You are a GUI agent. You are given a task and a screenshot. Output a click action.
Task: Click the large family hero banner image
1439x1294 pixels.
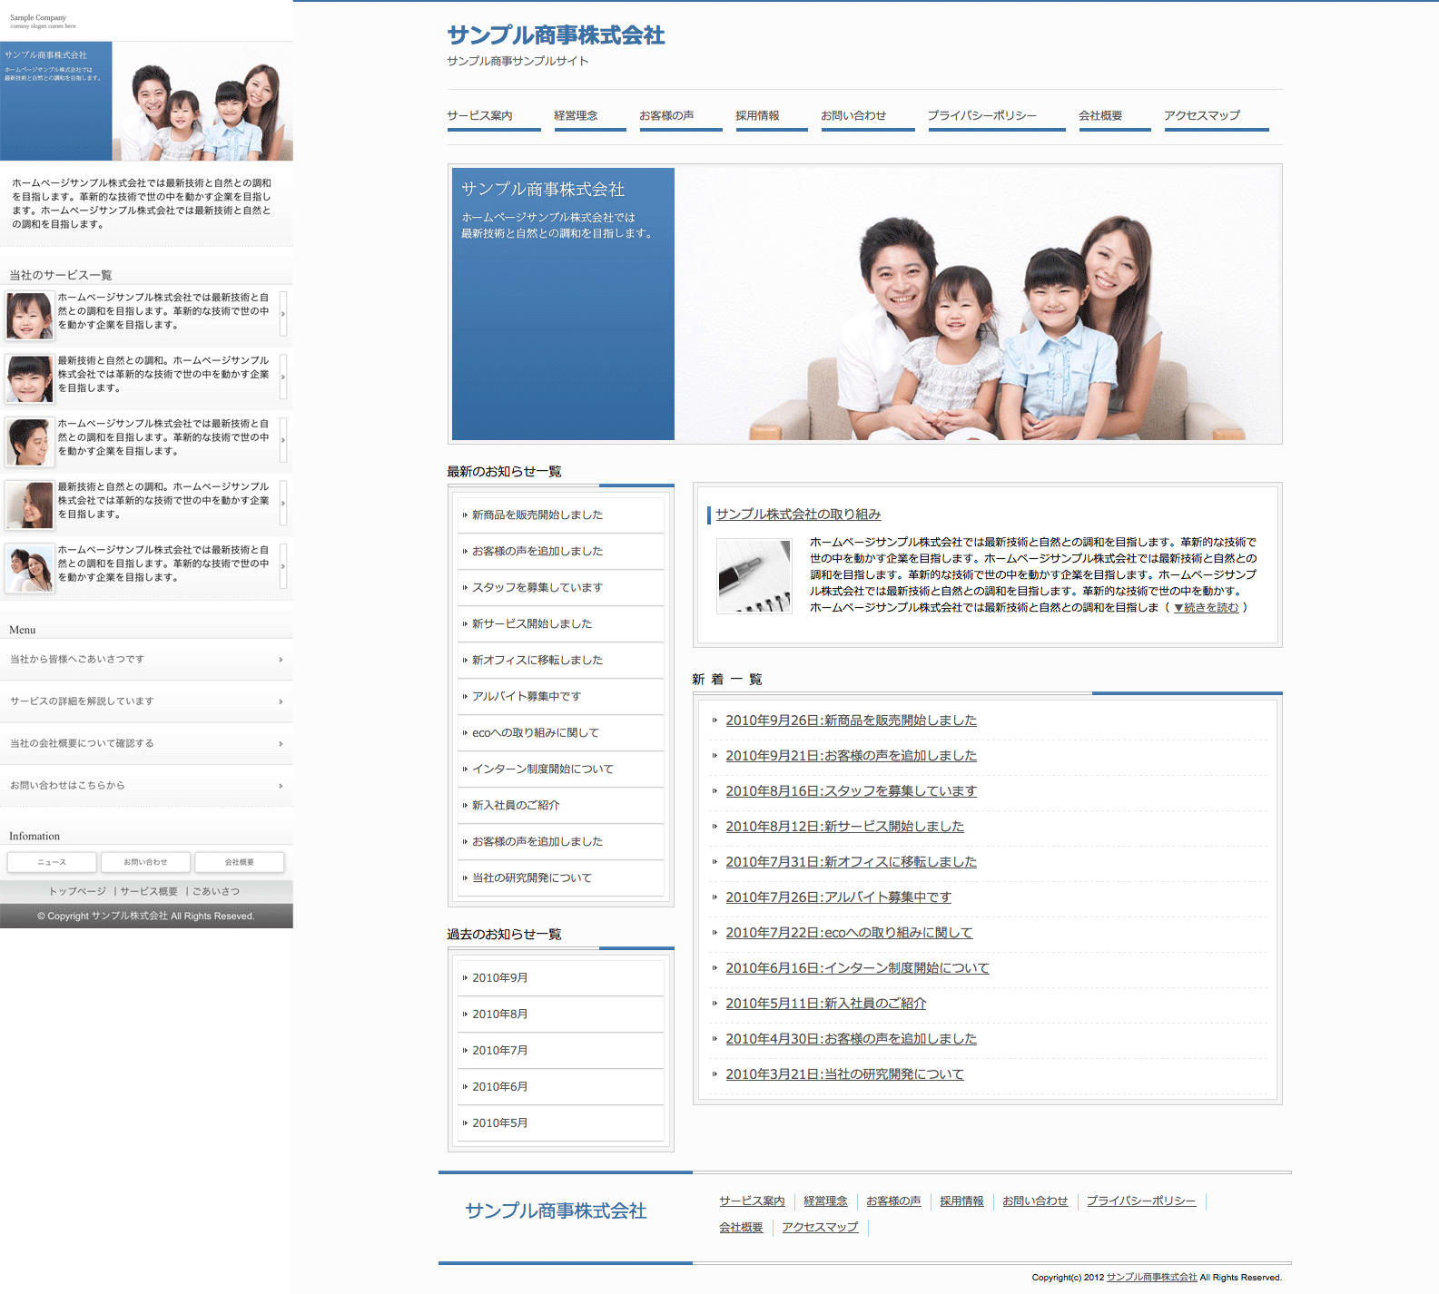tap(977, 304)
